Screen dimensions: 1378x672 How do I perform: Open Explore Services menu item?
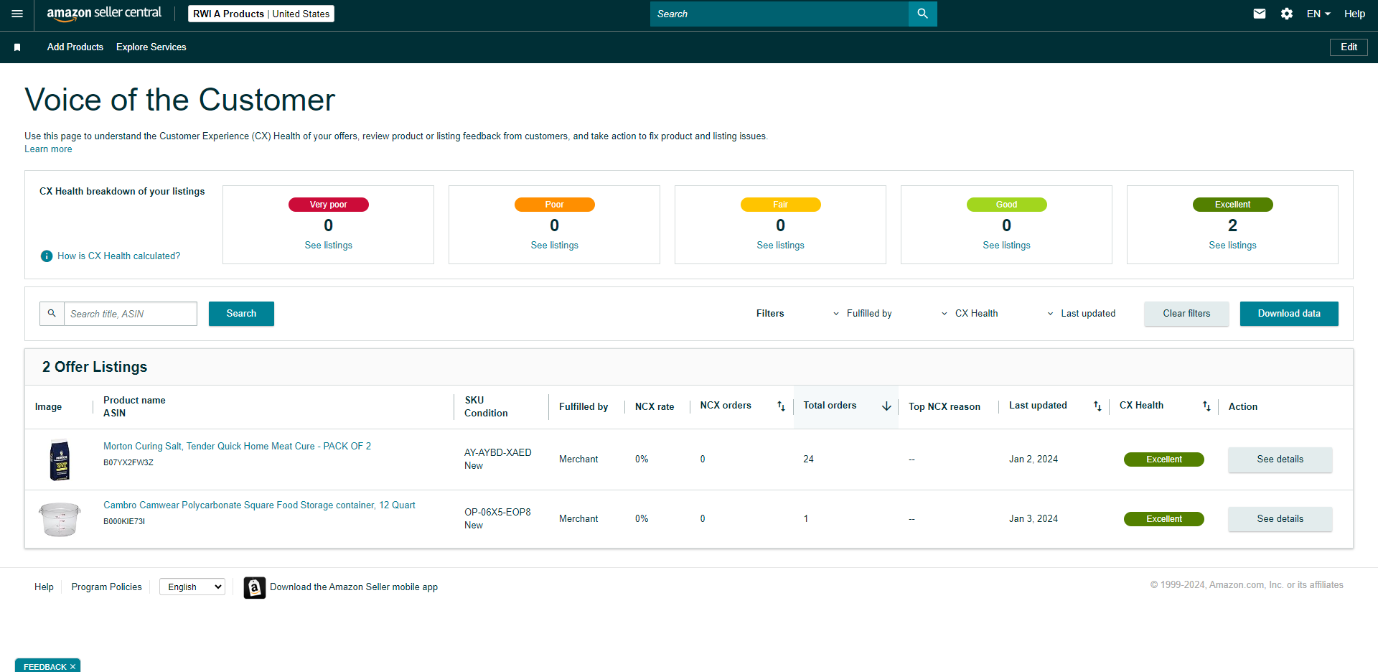pyautogui.click(x=151, y=47)
